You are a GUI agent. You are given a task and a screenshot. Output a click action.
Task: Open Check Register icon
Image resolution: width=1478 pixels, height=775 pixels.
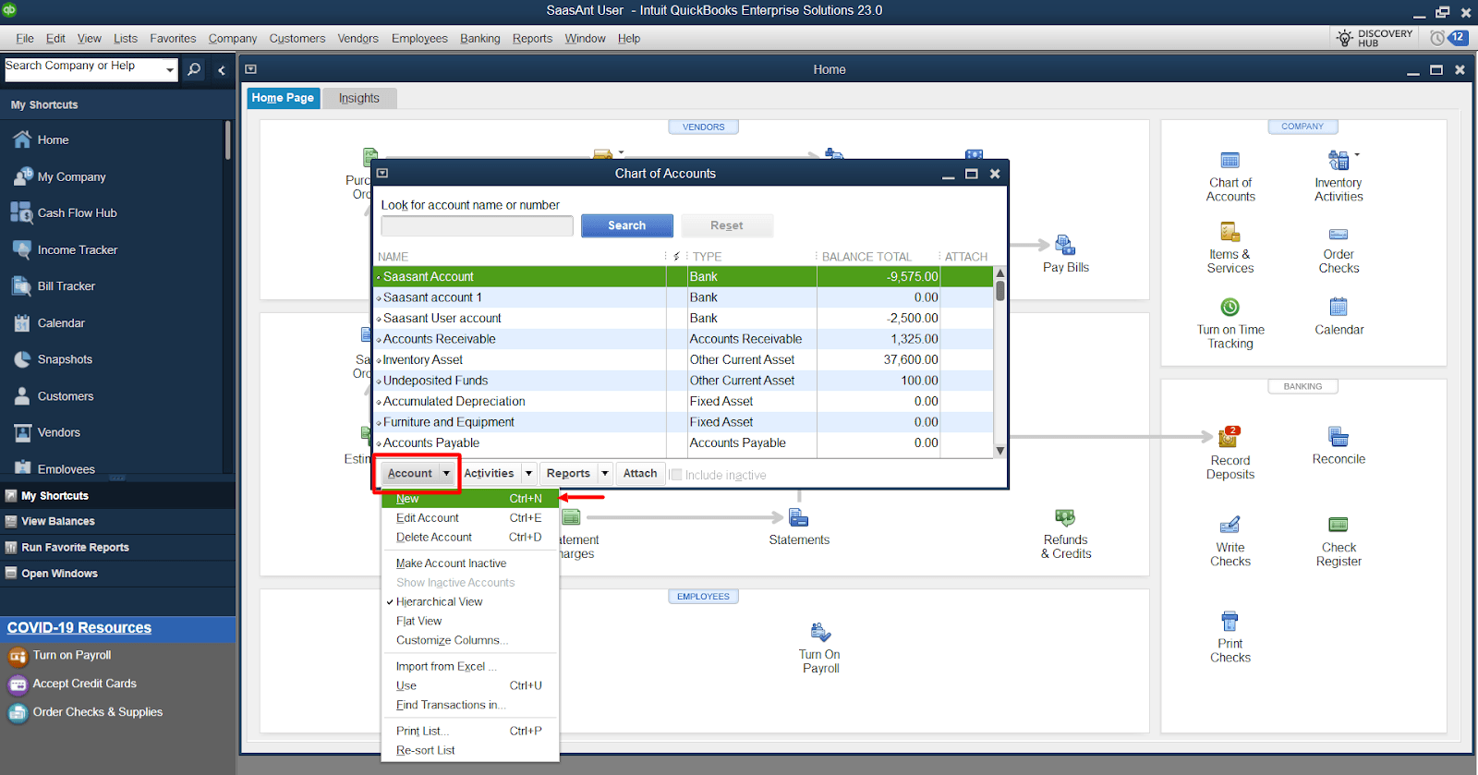pos(1339,525)
